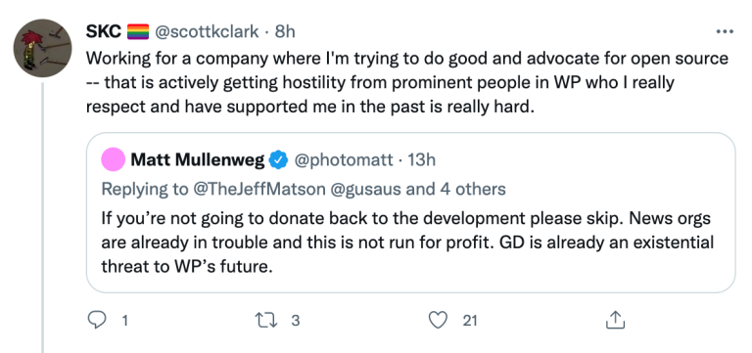Click the @TheJeffMatson mention
Viewport: 752px width, 353px height.
pos(258,189)
